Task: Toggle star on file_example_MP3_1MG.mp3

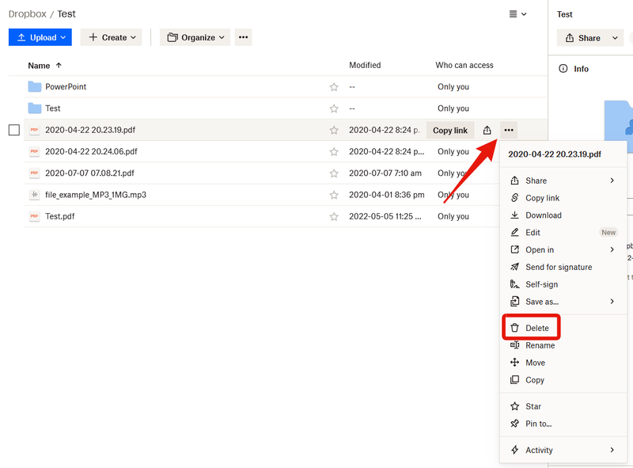Action: [334, 195]
